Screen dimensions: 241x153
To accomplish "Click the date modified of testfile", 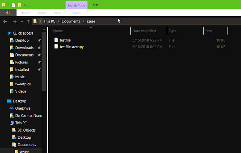I will pos(147,40).
